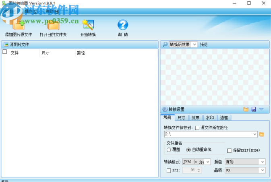Image resolution: width=271 pixels, height=182 pixels.
Task: Select the 覆盖 overwrite radio option
Action: tap(169, 150)
